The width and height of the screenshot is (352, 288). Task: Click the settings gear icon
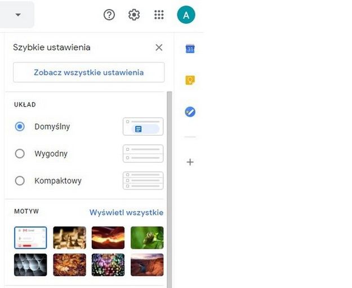134,15
